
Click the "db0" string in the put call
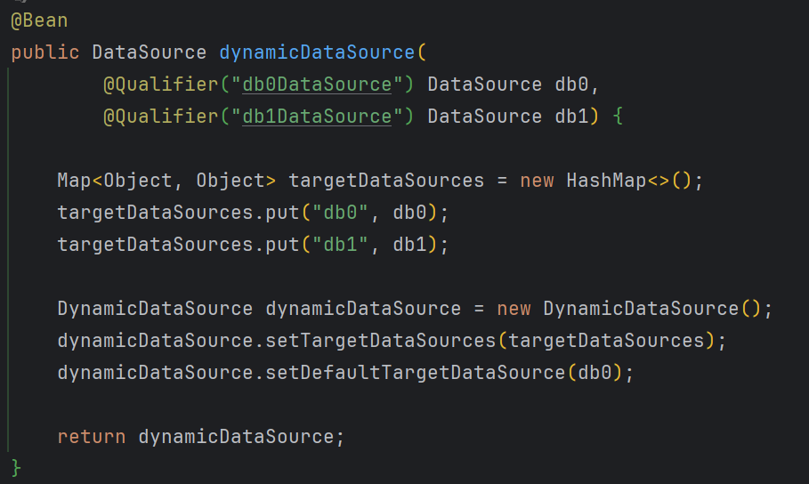[340, 213]
